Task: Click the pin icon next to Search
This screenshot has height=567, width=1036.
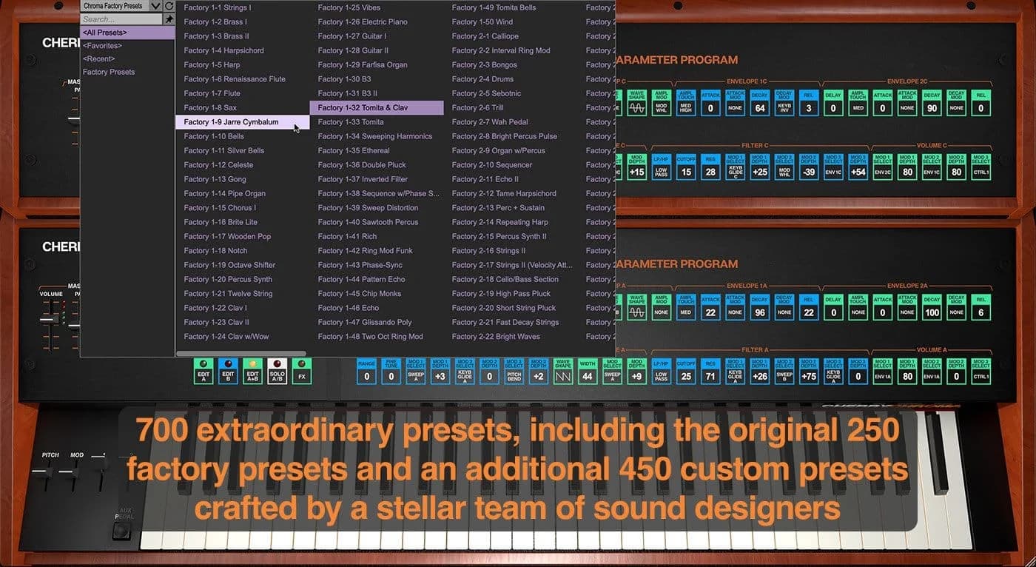Action: click(170, 19)
